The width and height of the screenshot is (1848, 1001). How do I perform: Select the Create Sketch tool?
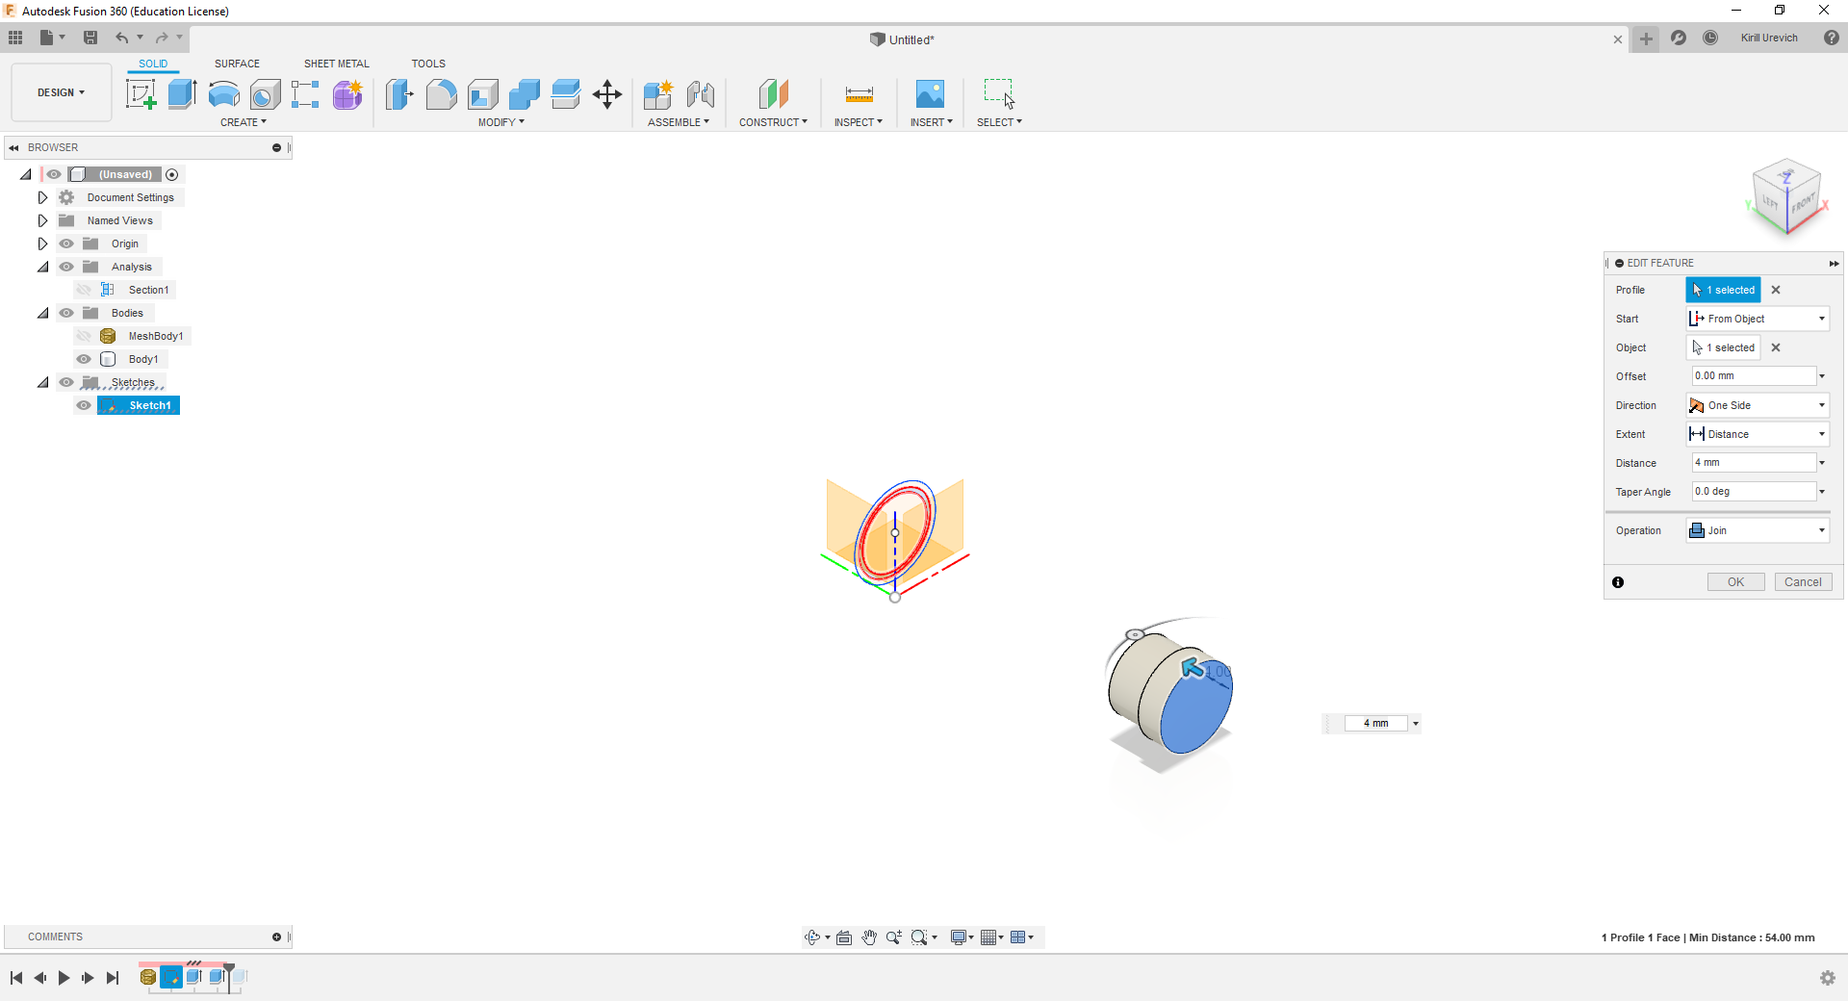141,94
